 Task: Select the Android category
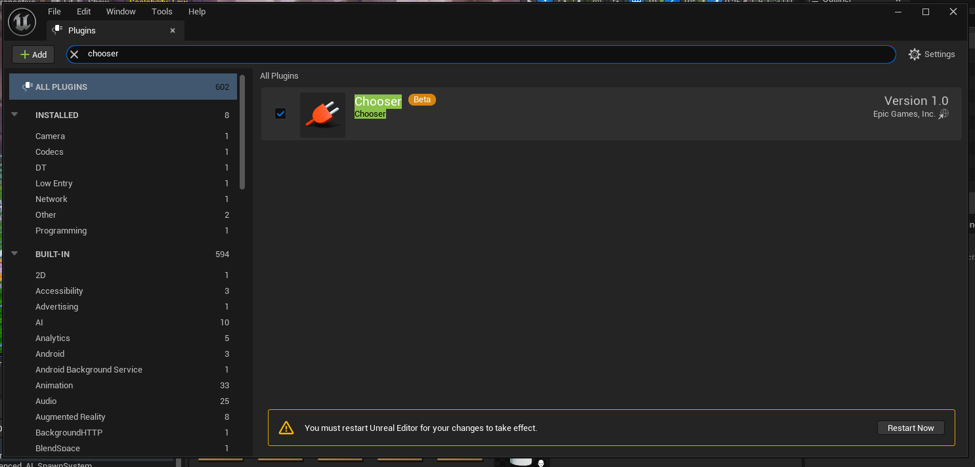point(123,354)
